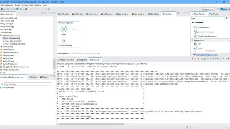Select the until-successful-app project
Viewport: 230px width, 129px height.
coord(9,18)
